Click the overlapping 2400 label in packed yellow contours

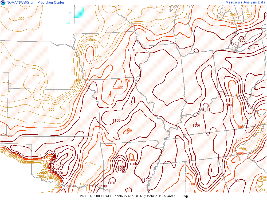41,175
